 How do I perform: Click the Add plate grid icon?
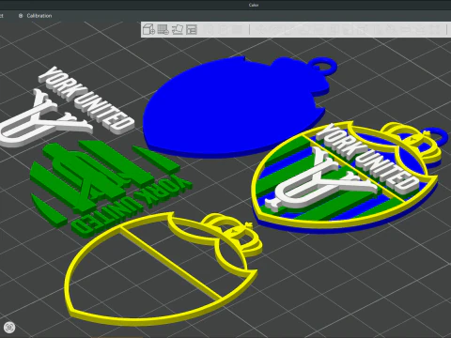pos(163,29)
